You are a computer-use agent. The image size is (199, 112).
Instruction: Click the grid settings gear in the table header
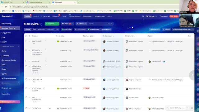point(29,36)
